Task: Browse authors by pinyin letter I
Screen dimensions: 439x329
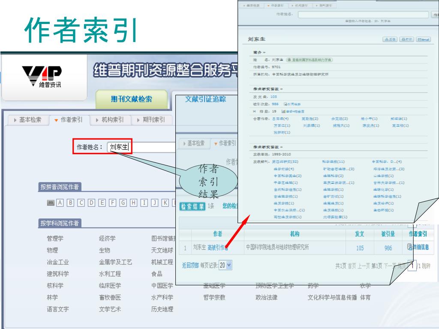Action: coord(144,203)
